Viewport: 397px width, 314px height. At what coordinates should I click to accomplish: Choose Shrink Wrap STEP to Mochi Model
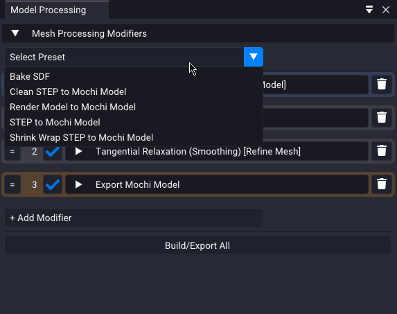tap(134, 137)
